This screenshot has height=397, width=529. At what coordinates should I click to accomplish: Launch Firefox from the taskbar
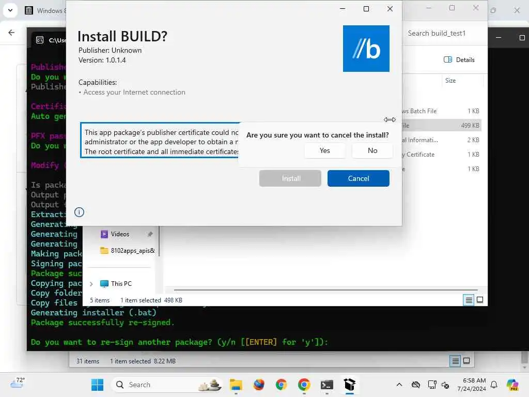click(259, 385)
